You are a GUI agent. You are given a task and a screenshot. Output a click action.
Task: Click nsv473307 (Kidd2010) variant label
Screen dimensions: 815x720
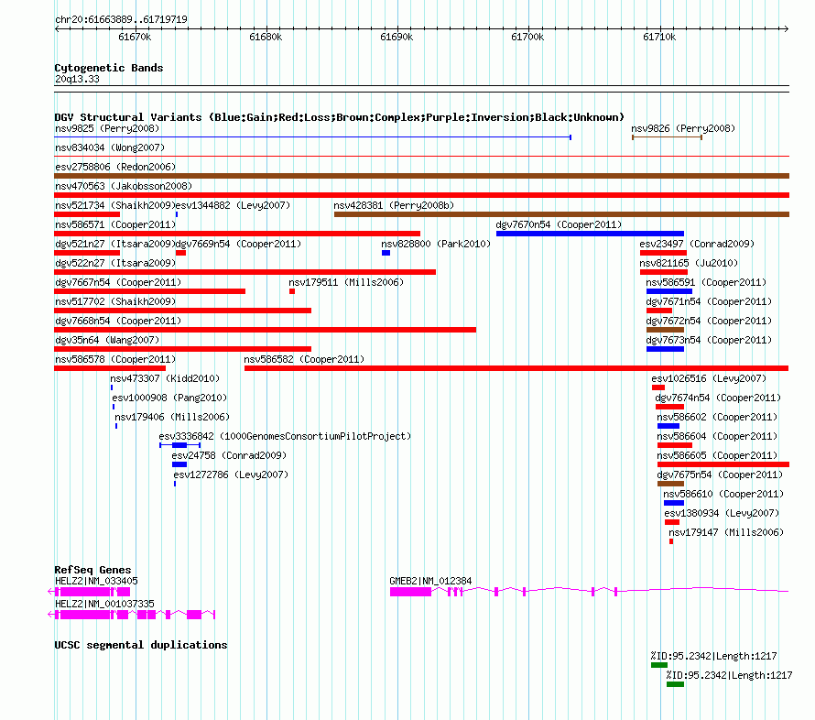[x=165, y=378]
